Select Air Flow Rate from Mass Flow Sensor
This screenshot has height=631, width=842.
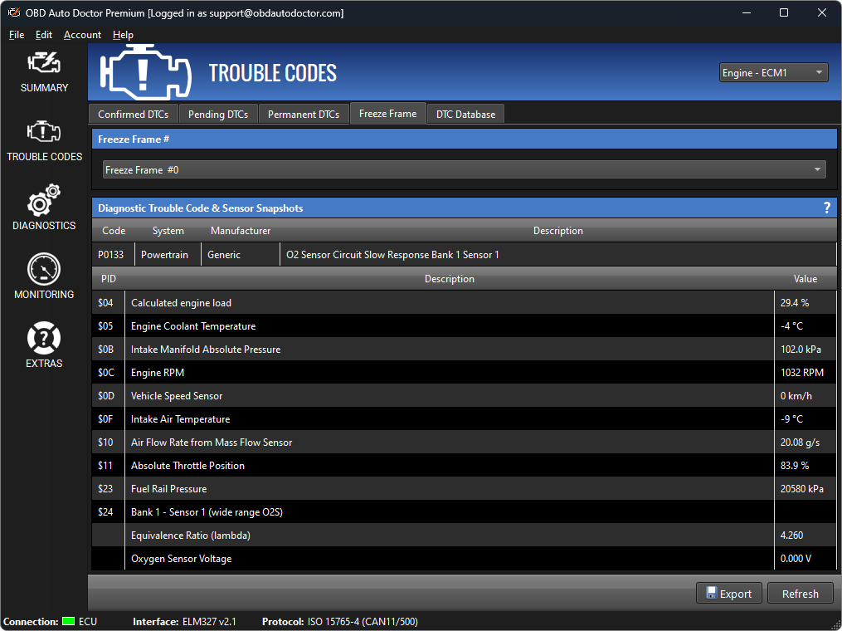click(x=464, y=443)
